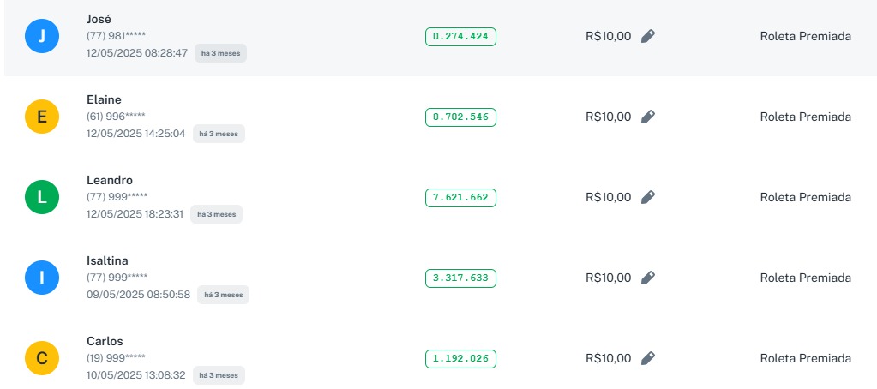Click the pencil icon beside Isaltina's amount
Screen dimensions: 877x389
pos(648,278)
